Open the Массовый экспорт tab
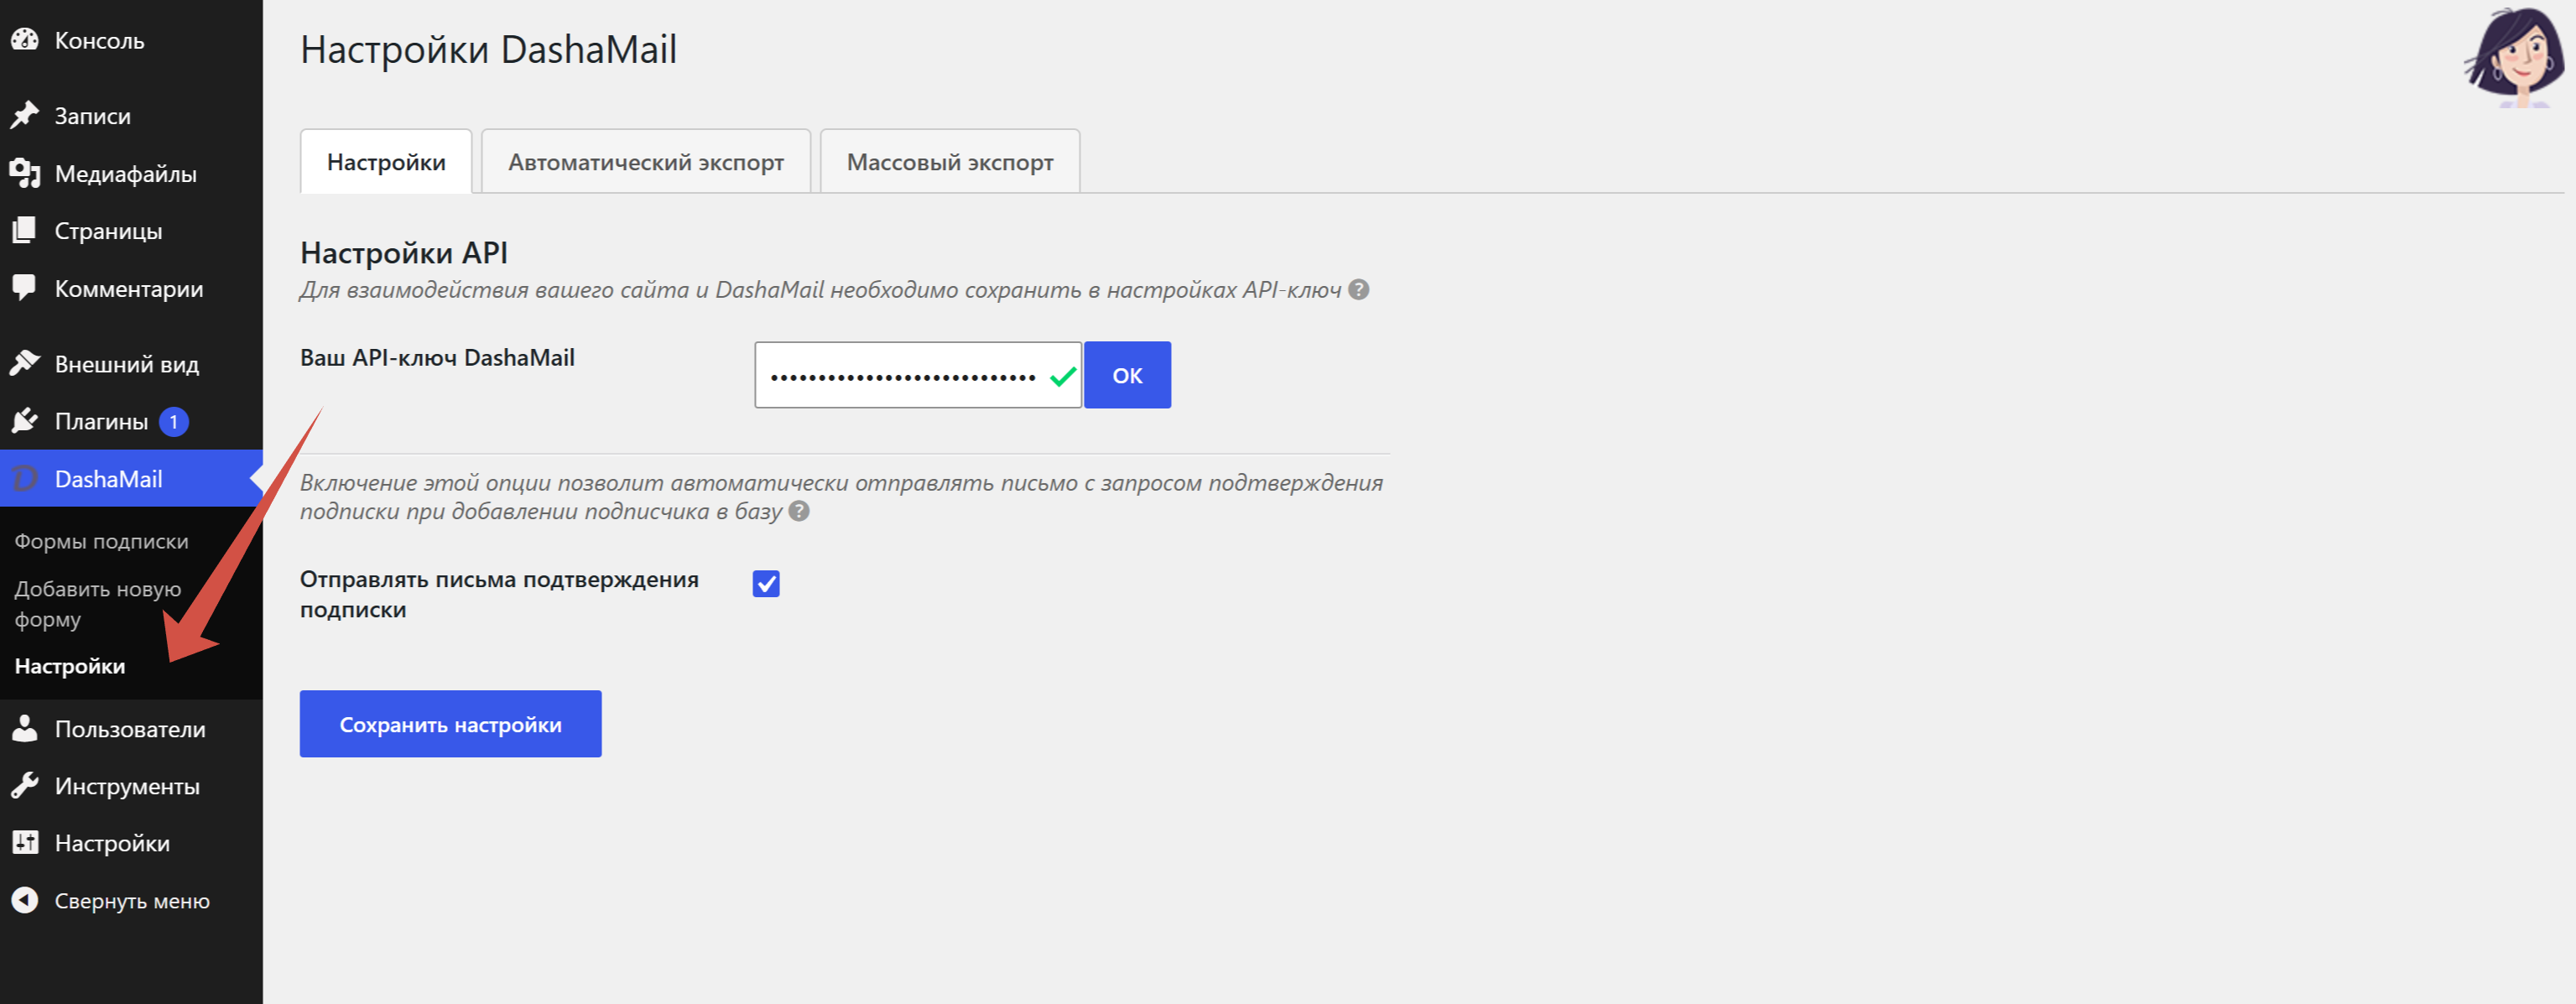Screen dimensions: 2576x1004 (x=950, y=161)
